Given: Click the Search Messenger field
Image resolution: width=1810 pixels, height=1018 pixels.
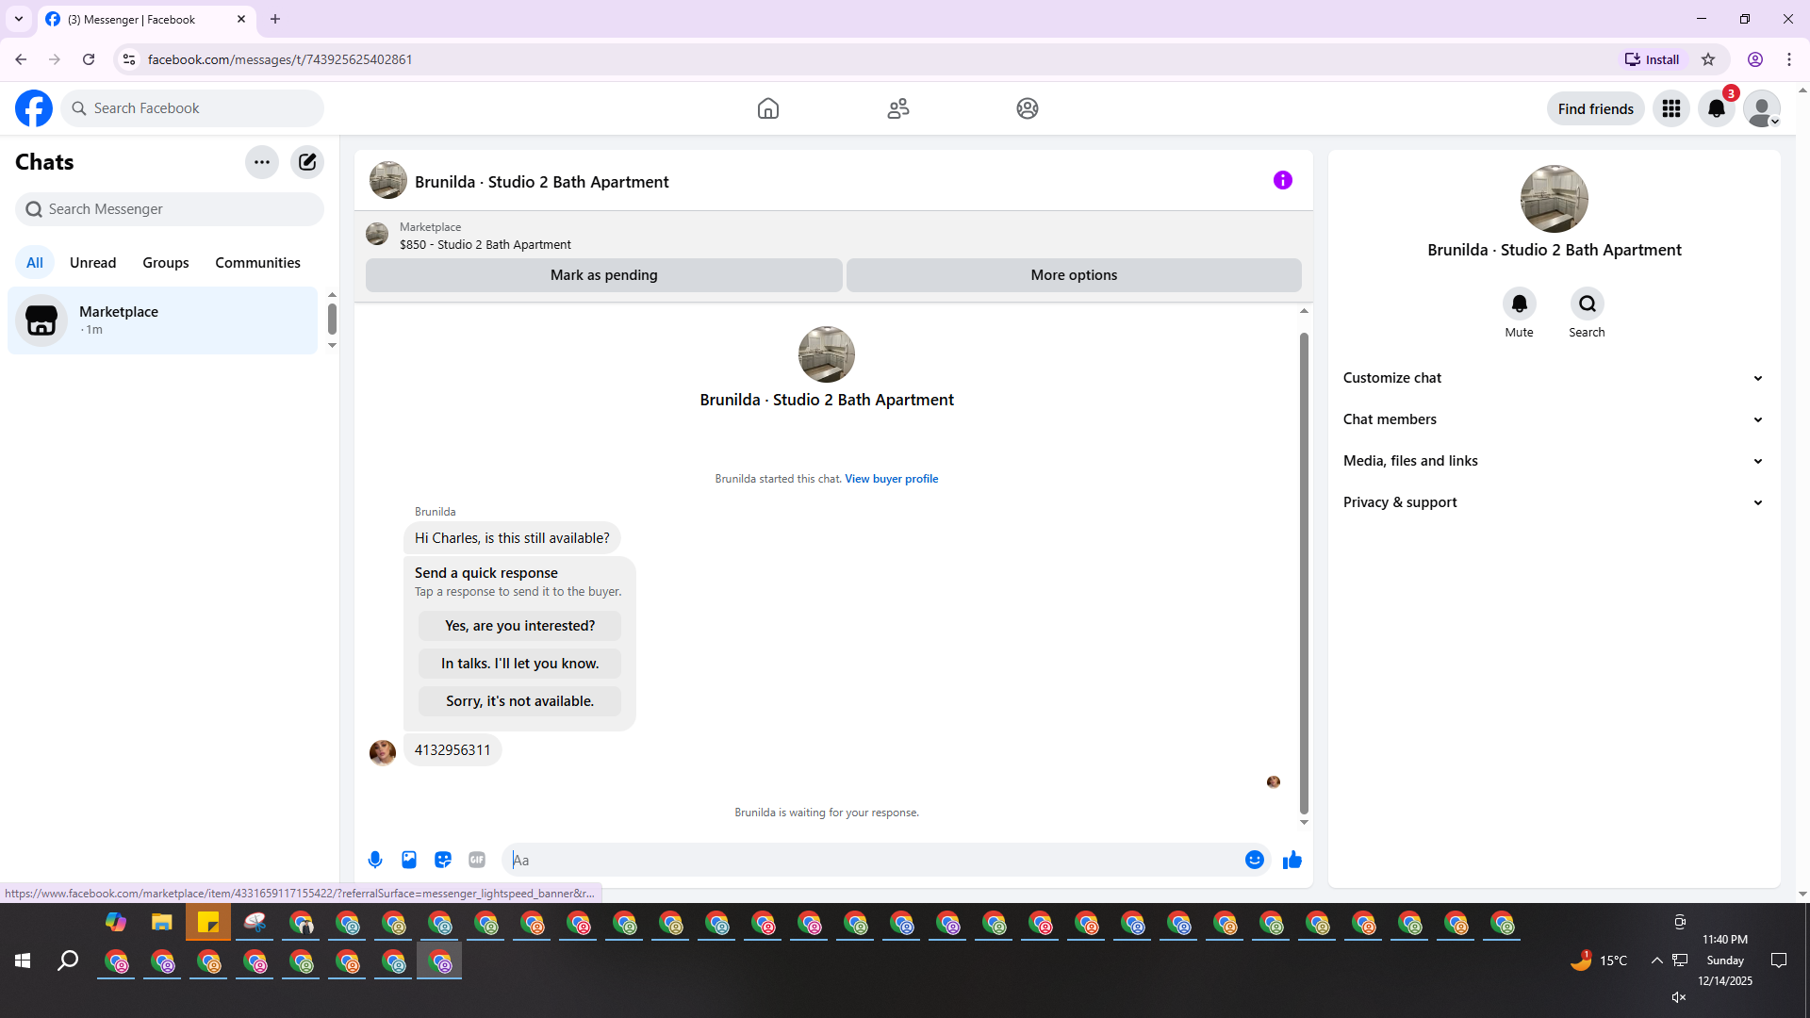Looking at the screenshot, I should pos(170,209).
